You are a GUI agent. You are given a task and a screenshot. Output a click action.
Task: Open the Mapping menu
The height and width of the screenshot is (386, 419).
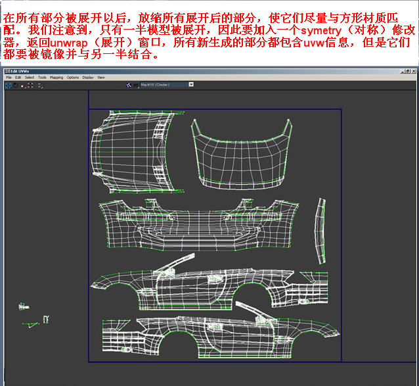[56, 78]
